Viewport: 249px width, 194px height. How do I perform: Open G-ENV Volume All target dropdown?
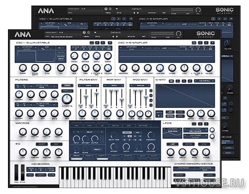click(204, 81)
